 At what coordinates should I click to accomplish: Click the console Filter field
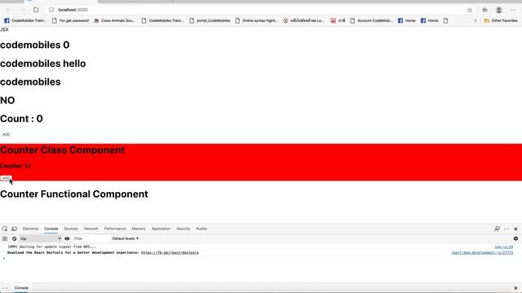coord(91,238)
